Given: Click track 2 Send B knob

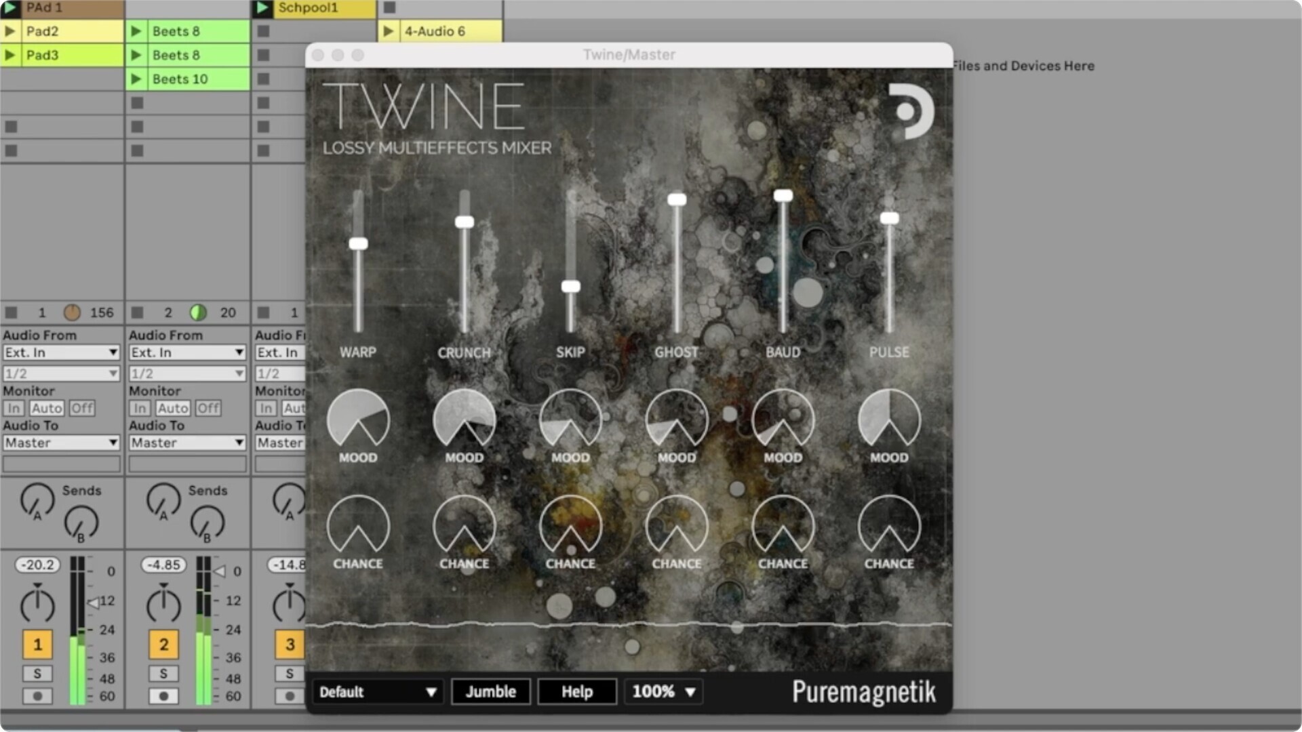Looking at the screenshot, I should pos(208,523).
